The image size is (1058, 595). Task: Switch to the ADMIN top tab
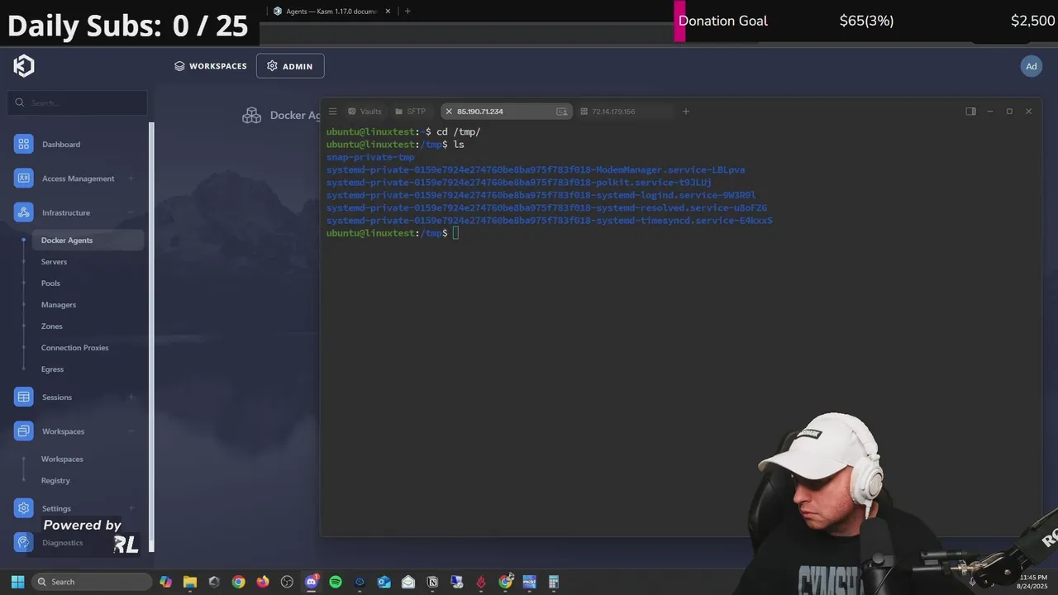pyautogui.click(x=290, y=66)
